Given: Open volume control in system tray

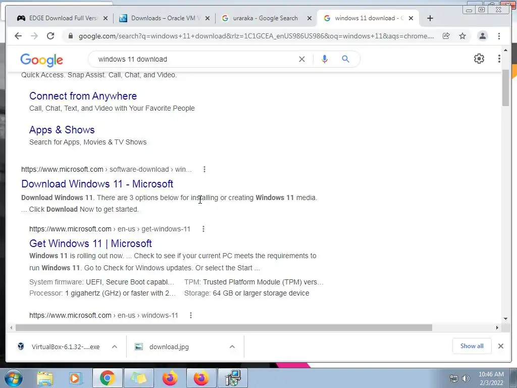Looking at the screenshot, I should [466, 378].
